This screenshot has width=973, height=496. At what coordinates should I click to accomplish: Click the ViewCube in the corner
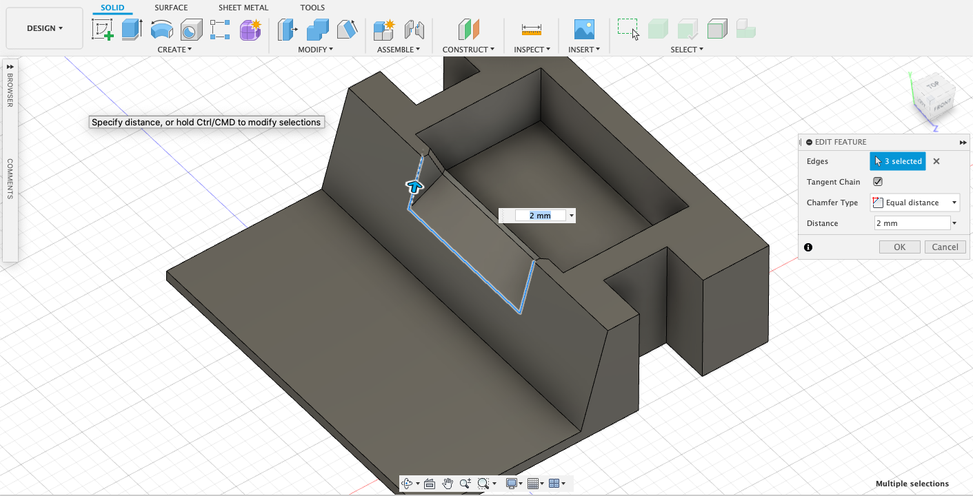point(933,96)
